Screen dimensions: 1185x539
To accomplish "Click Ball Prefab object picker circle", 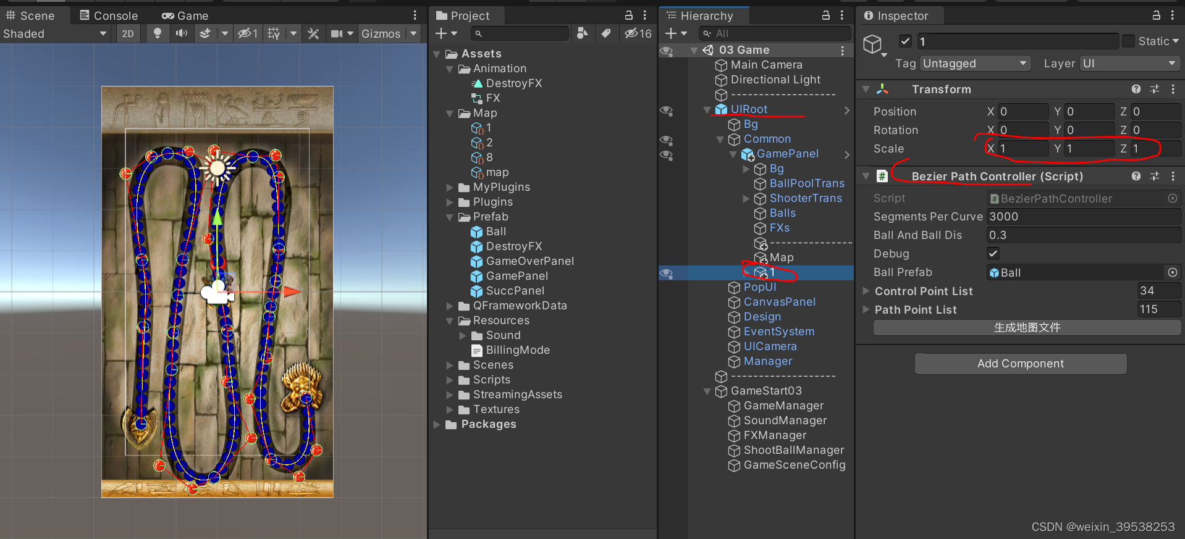I will tap(1173, 272).
